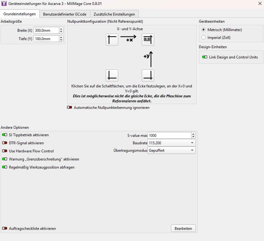Toggle Use Hardware Flow Control

point(5,151)
